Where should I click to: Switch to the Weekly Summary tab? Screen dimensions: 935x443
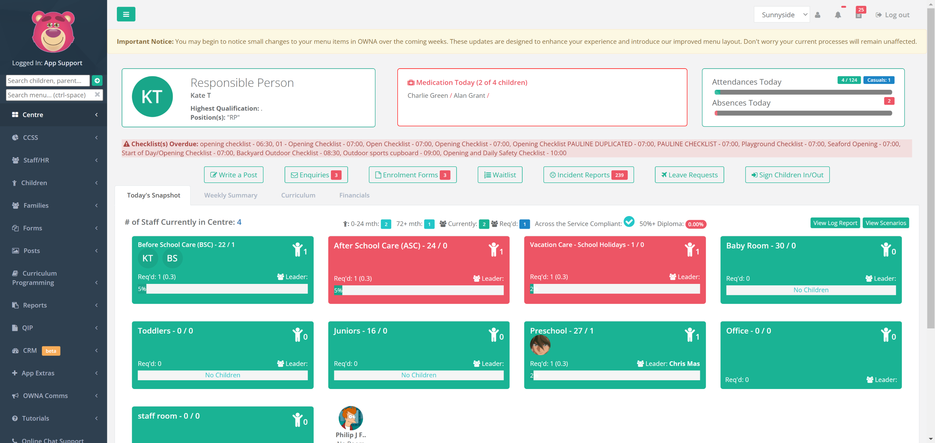tap(230, 195)
